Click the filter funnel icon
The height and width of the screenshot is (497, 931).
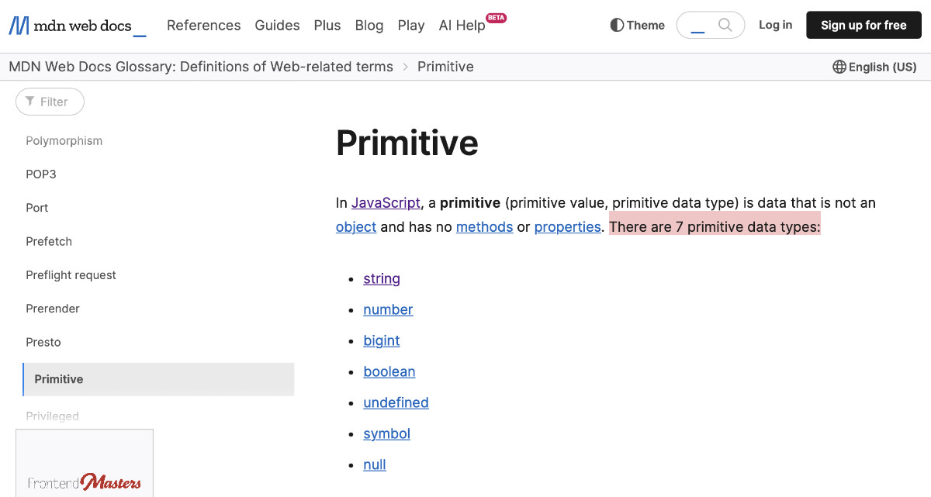pos(29,102)
